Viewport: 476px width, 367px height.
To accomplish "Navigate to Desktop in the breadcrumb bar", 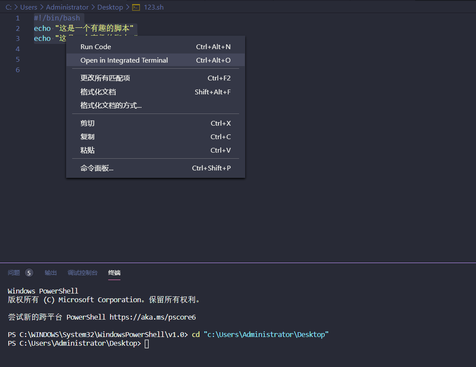I will click(110, 7).
